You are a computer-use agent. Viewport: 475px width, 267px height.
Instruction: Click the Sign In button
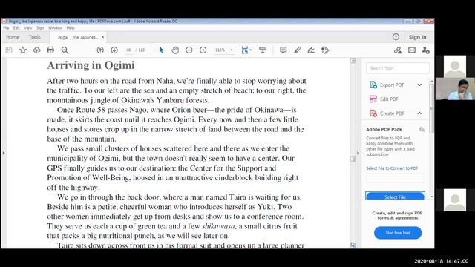point(417,37)
